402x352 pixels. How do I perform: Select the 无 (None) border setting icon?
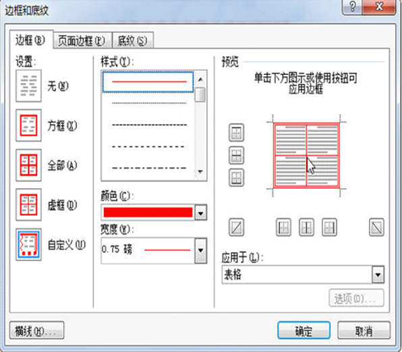pos(28,86)
